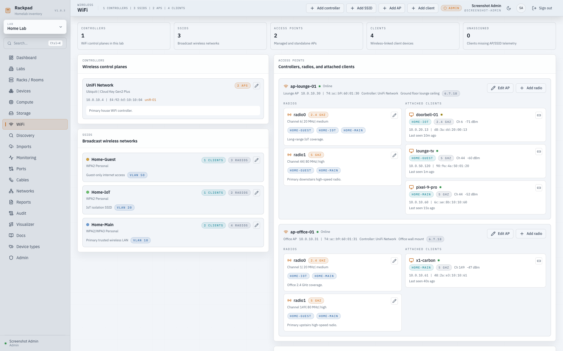Open the Monitoring section

pyautogui.click(x=35, y=158)
